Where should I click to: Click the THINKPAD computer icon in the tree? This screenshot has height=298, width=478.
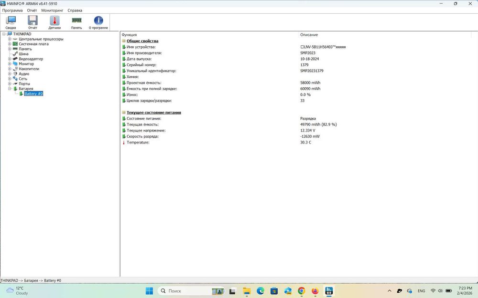pos(10,34)
